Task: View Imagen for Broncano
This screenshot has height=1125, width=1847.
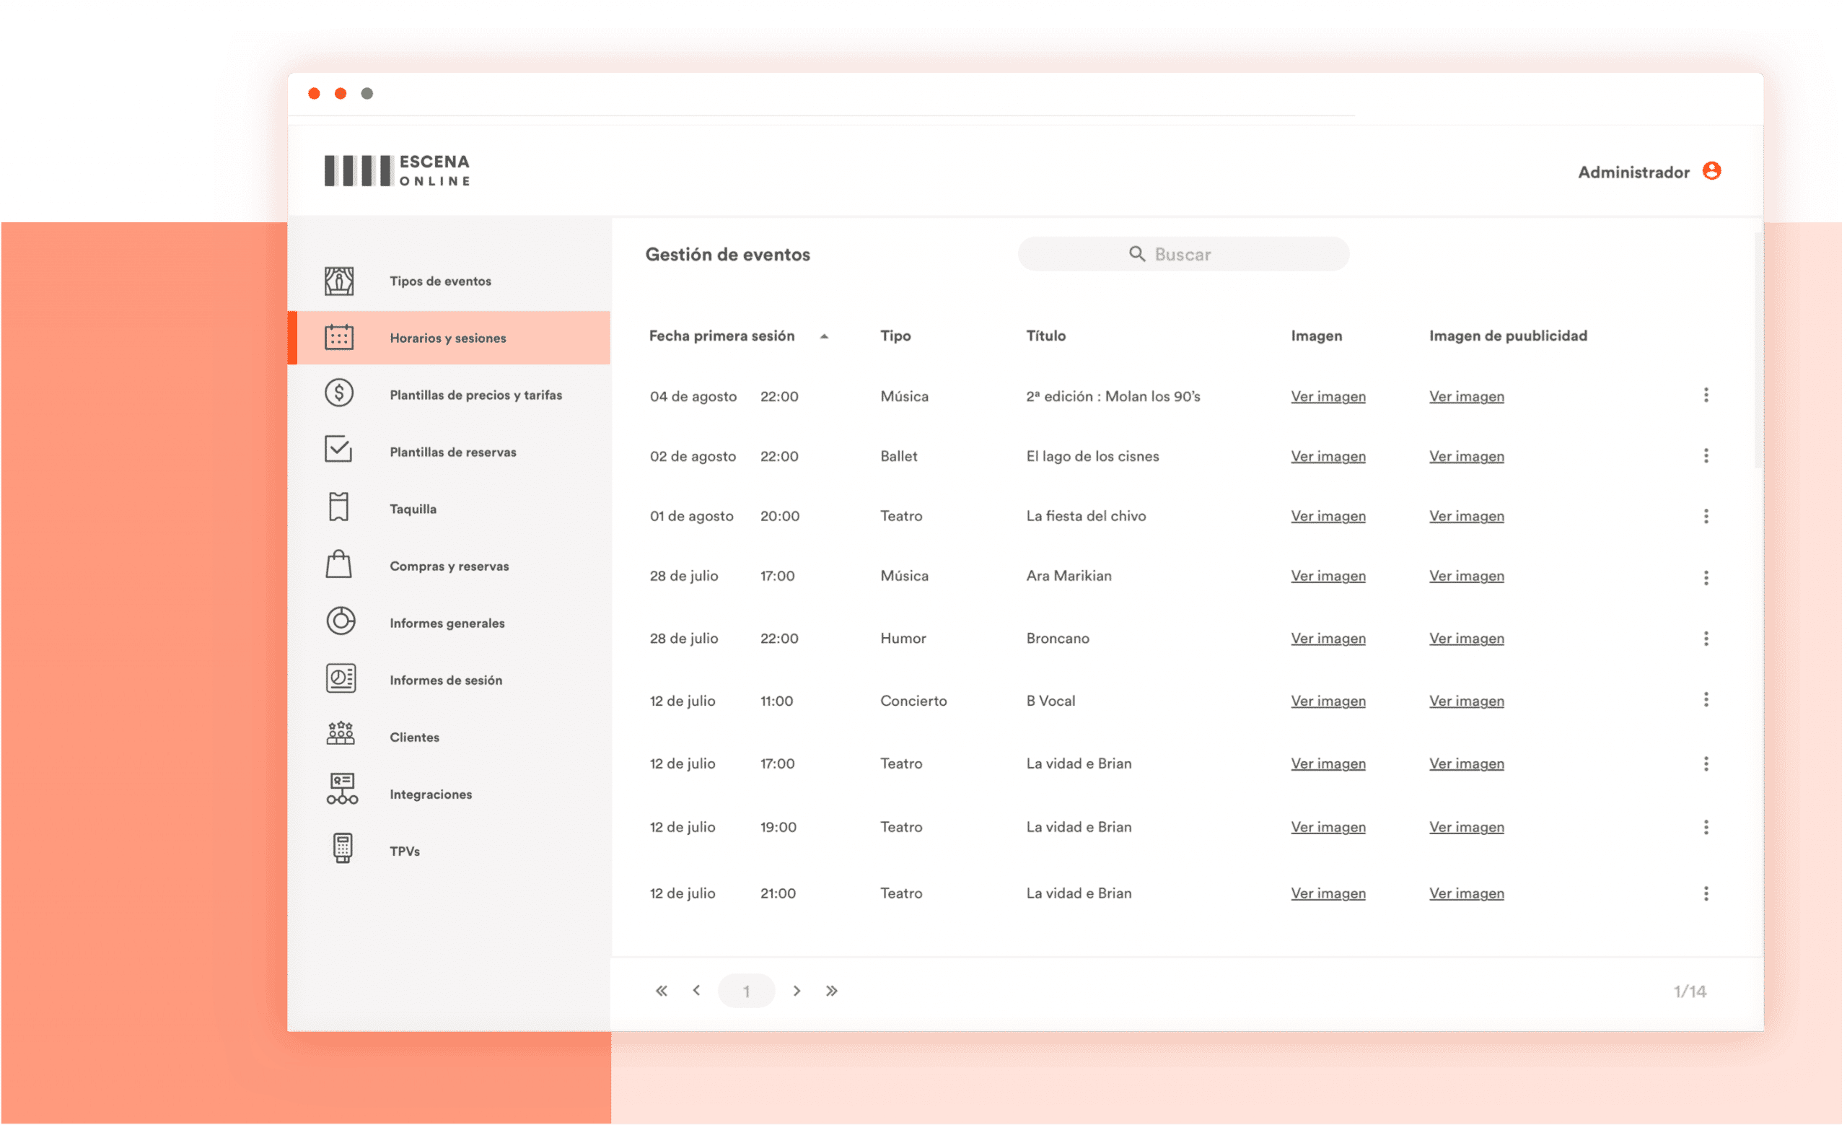Action: 1329,639
